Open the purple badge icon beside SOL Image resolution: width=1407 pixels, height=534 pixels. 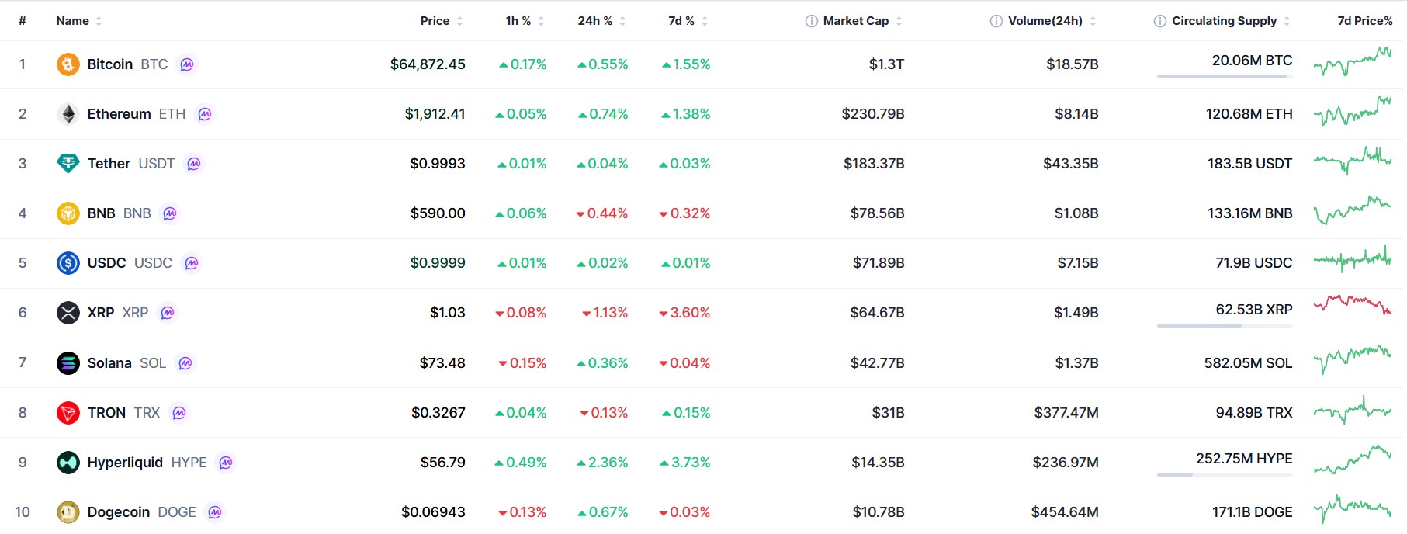(x=185, y=363)
